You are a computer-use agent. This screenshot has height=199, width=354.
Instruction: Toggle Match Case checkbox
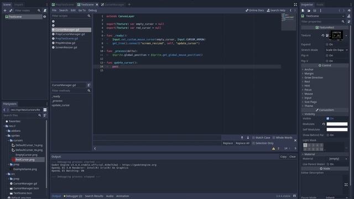click(253, 138)
